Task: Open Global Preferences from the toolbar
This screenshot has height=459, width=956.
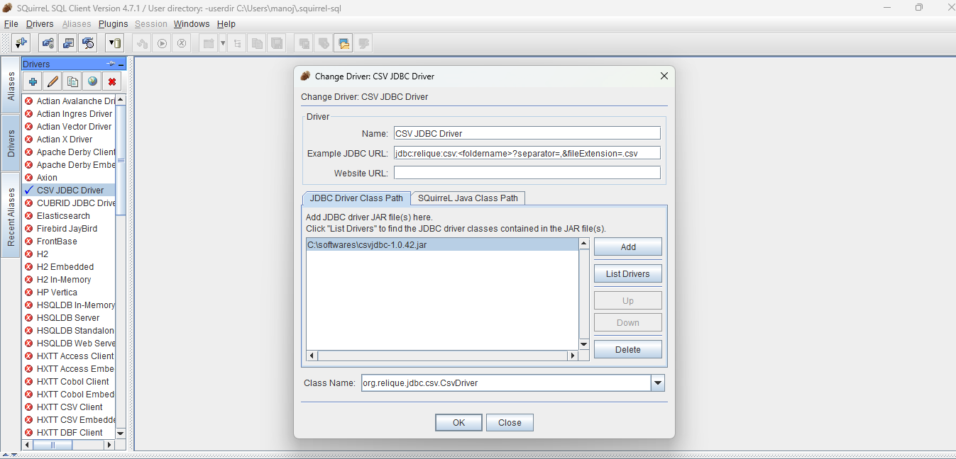Action: pyautogui.click(x=48, y=43)
